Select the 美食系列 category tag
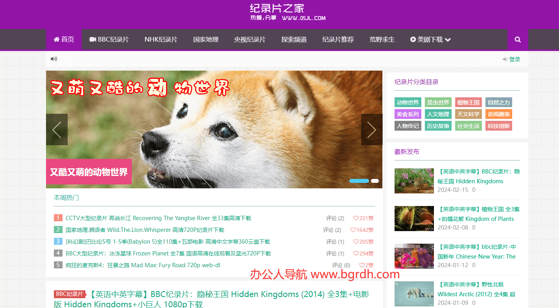 pyautogui.click(x=408, y=114)
